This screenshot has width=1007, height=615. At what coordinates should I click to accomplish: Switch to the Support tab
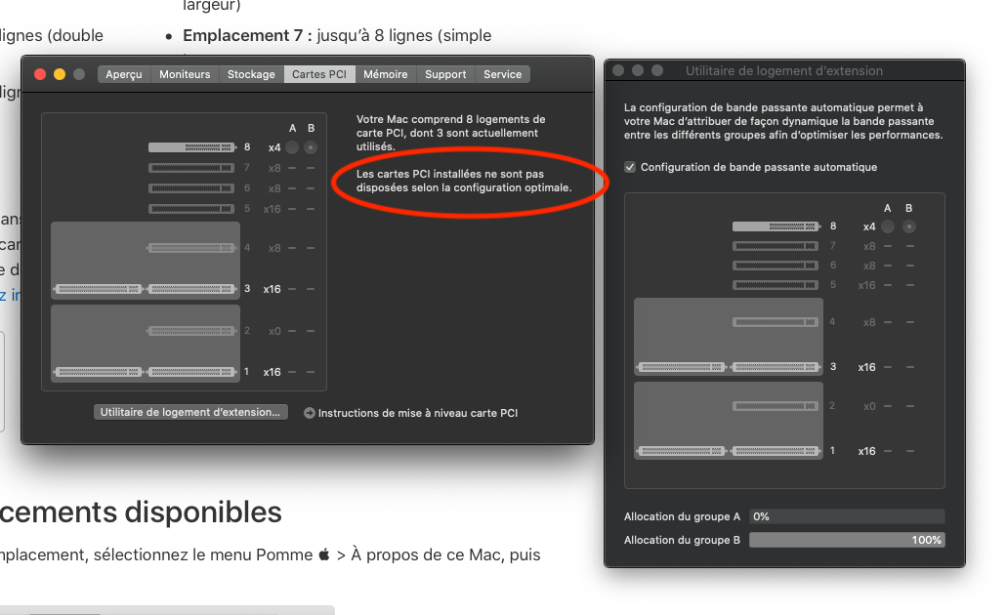click(x=445, y=74)
